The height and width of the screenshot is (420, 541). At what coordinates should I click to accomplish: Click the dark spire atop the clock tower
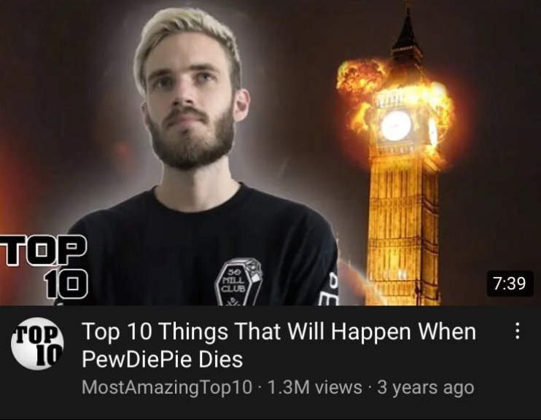click(x=407, y=34)
